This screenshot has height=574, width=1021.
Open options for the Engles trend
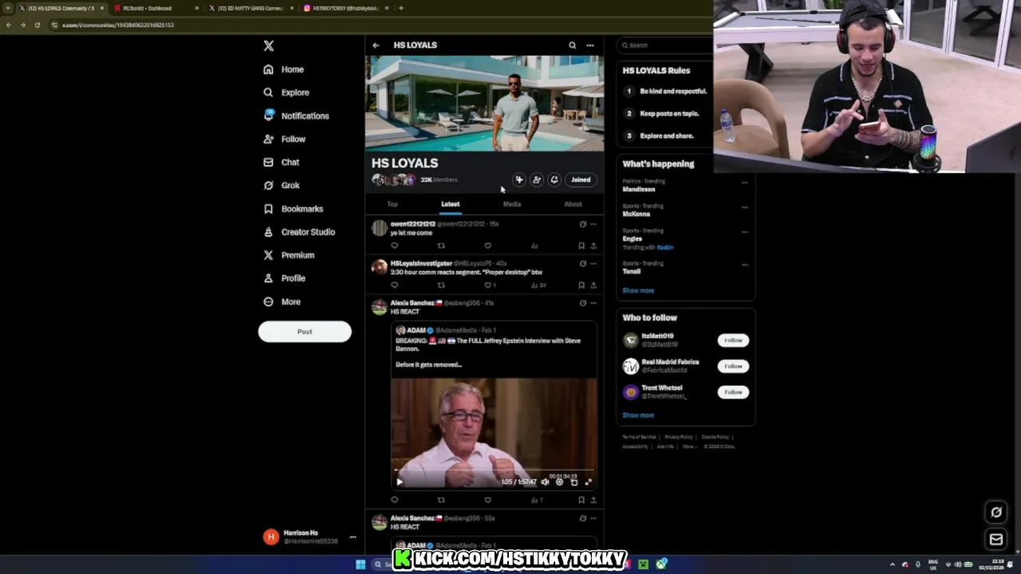coord(744,232)
